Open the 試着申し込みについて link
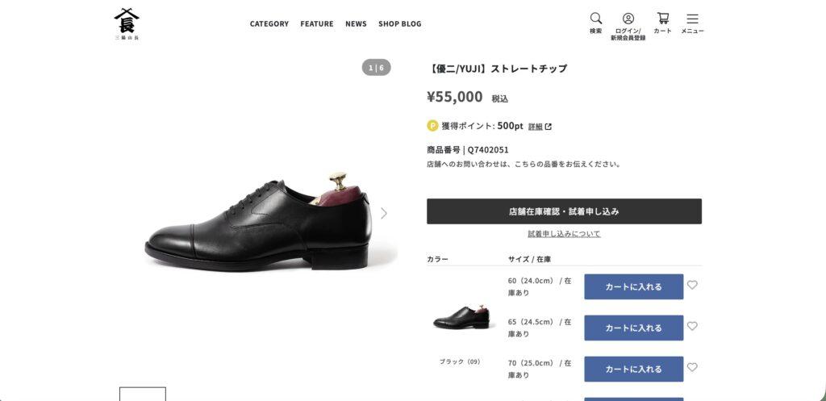The height and width of the screenshot is (401, 826). coord(564,233)
